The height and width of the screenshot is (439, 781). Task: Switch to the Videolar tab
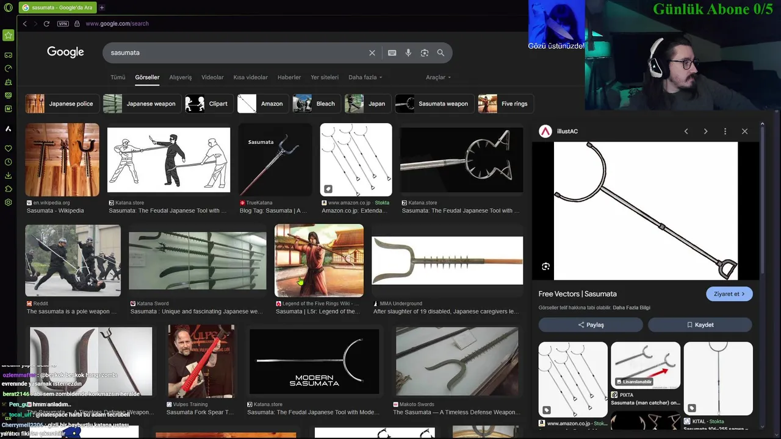tap(212, 77)
